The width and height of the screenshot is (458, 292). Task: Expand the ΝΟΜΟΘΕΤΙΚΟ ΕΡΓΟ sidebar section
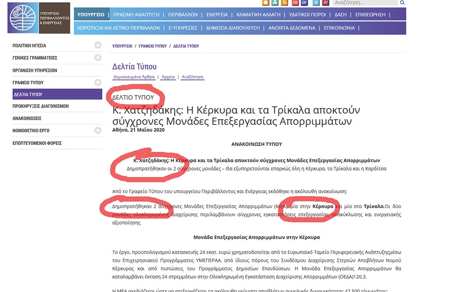pyautogui.click(x=98, y=130)
